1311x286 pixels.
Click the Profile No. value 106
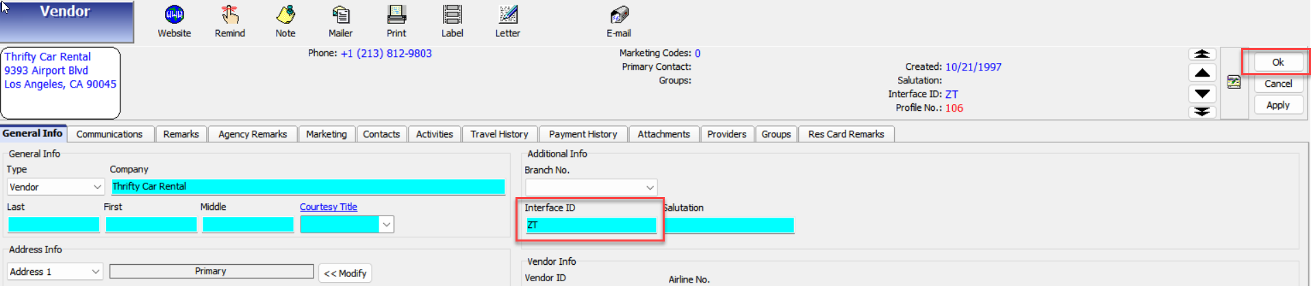[954, 108]
